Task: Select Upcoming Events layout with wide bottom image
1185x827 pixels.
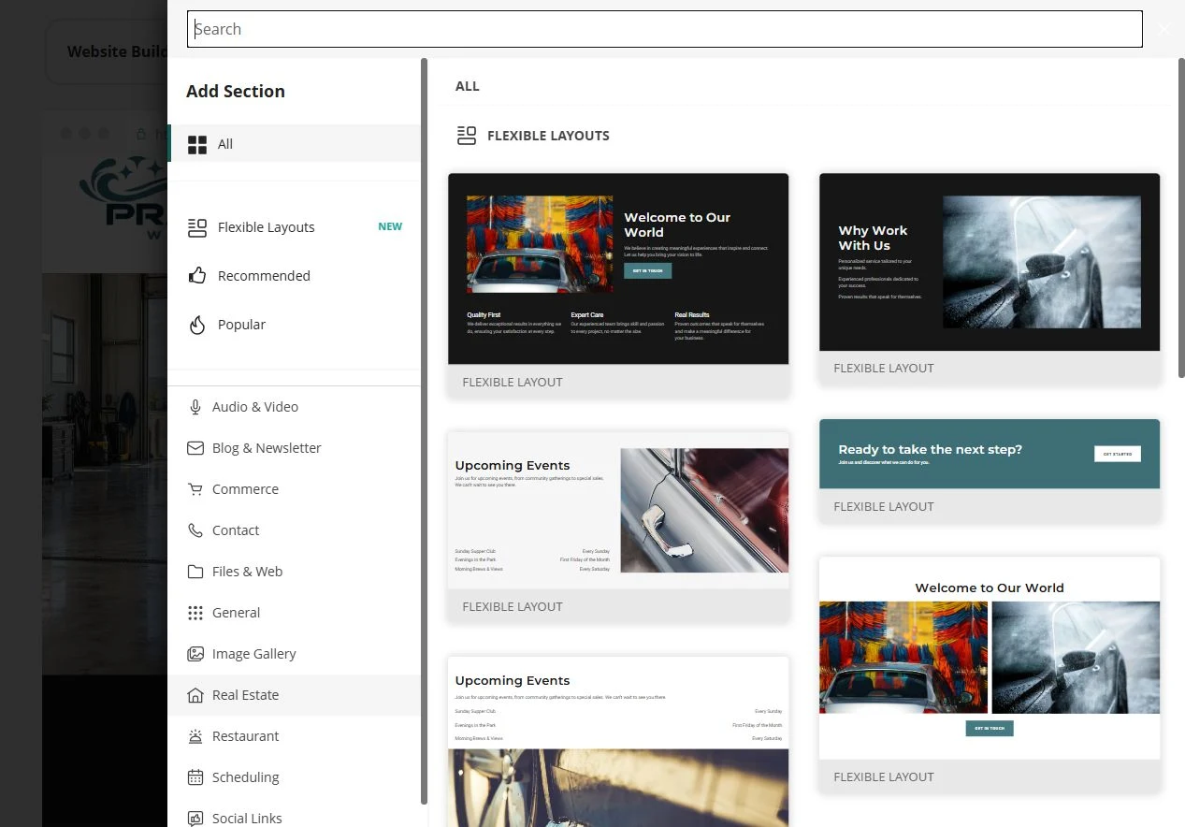Action: 618,742
